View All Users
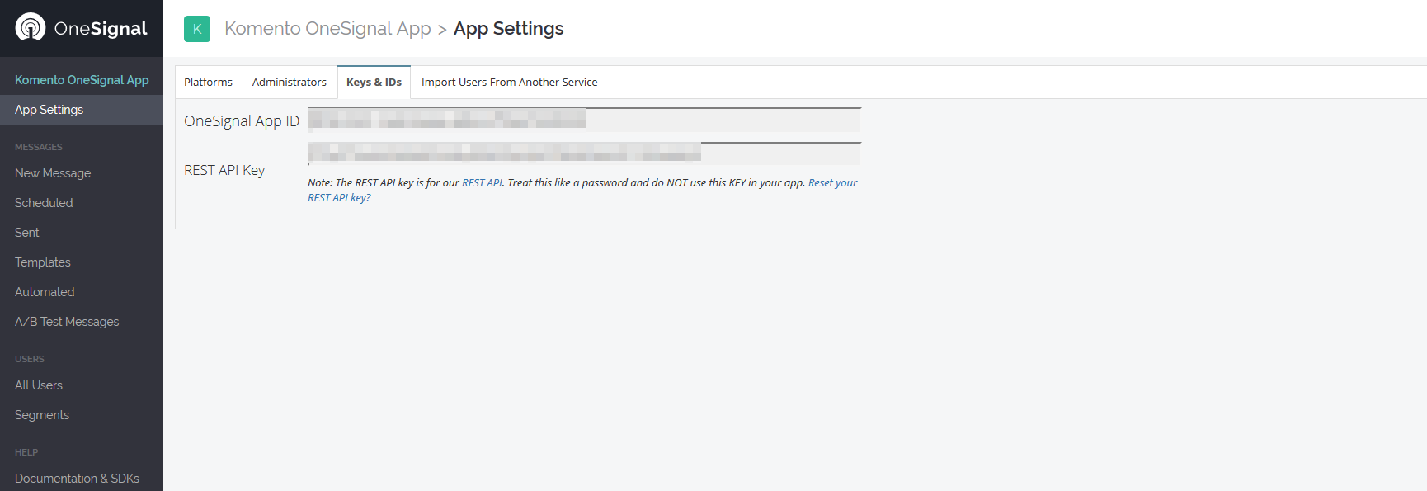This screenshot has height=491, width=1427. (x=39, y=385)
